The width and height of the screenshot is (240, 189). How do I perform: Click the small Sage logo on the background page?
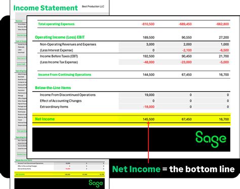click(x=96, y=183)
